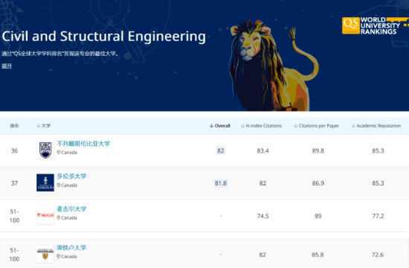Expand the description with 展开
The image size is (409, 268).
[x=7, y=66]
